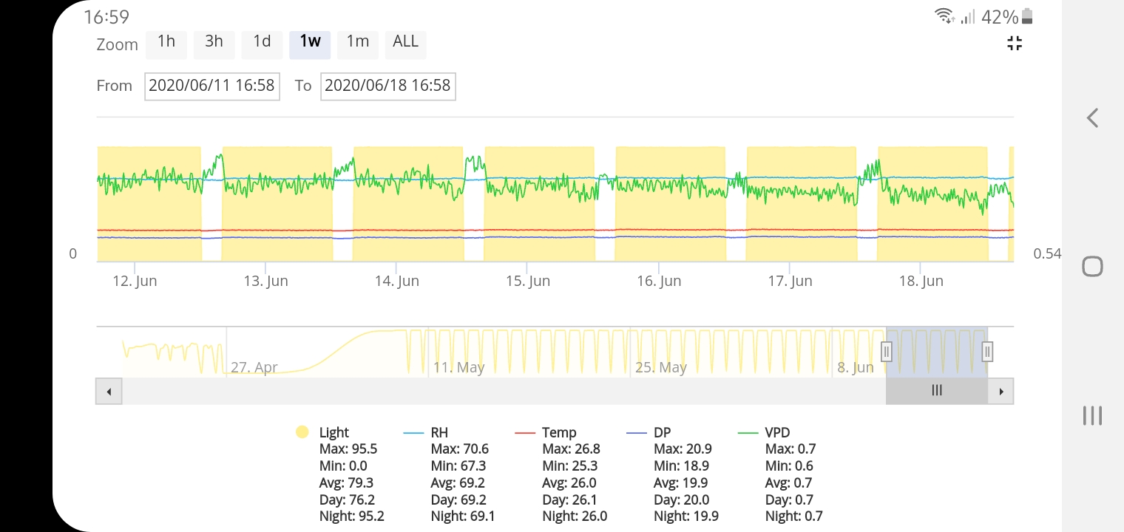Click the navigator scrollbar thumb

pyautogui.click(x=937, y=391)
